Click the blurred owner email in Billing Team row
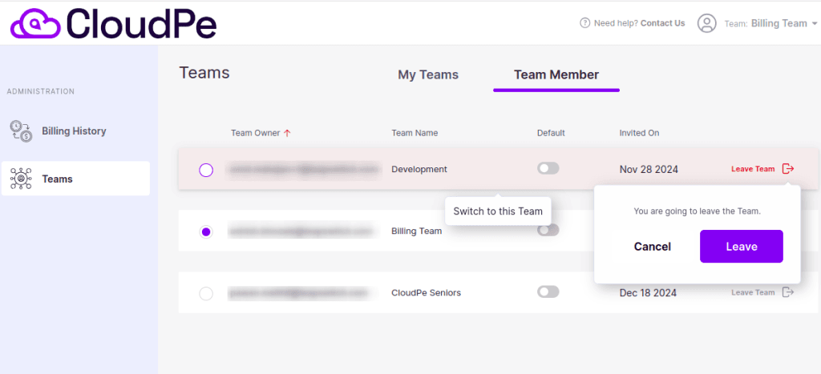Viewport: 821px width, 374px height. pyautogui.click(x=302, y=231)
